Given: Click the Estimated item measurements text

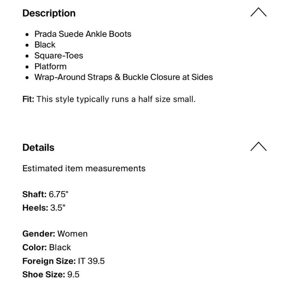Looking at the screenshot, I should [x=84, y=168].
